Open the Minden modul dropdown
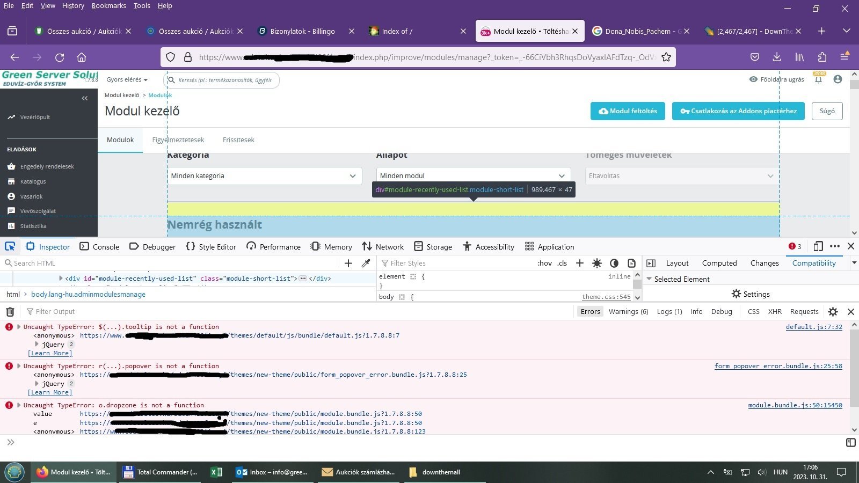This screenshot has height=483, width=859. (x=473, y=175)
